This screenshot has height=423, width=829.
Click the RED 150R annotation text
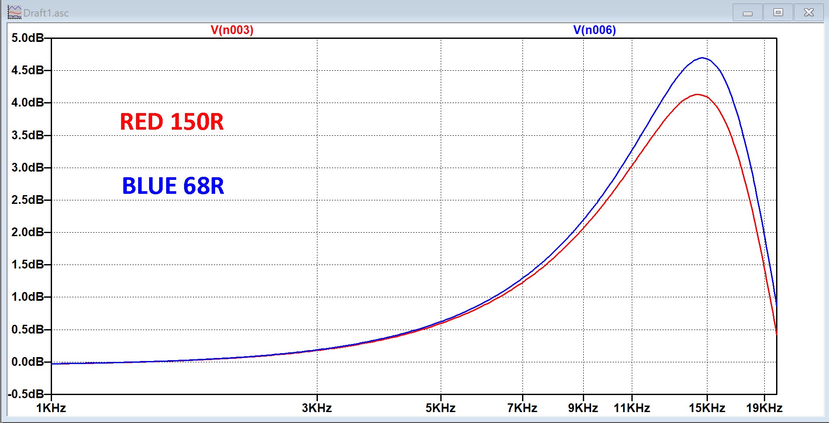pos(172,122)
